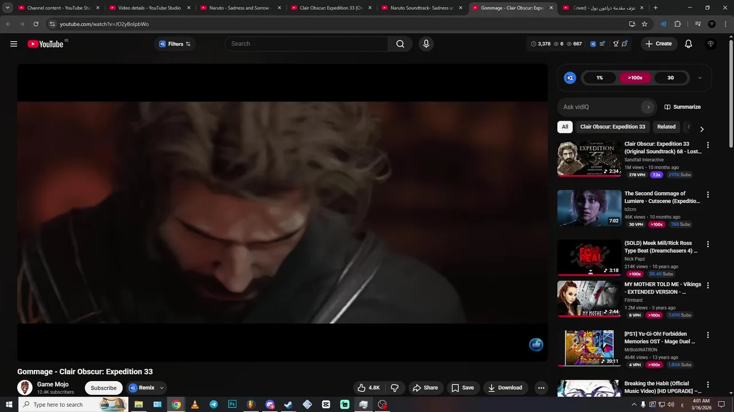Open the YouTube guide hamburger menu

tap(14, 44)
